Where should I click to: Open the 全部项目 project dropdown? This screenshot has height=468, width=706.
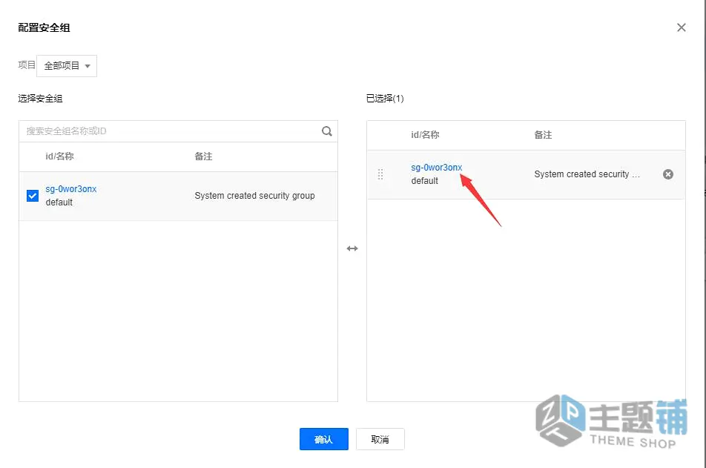click(67, 66)
